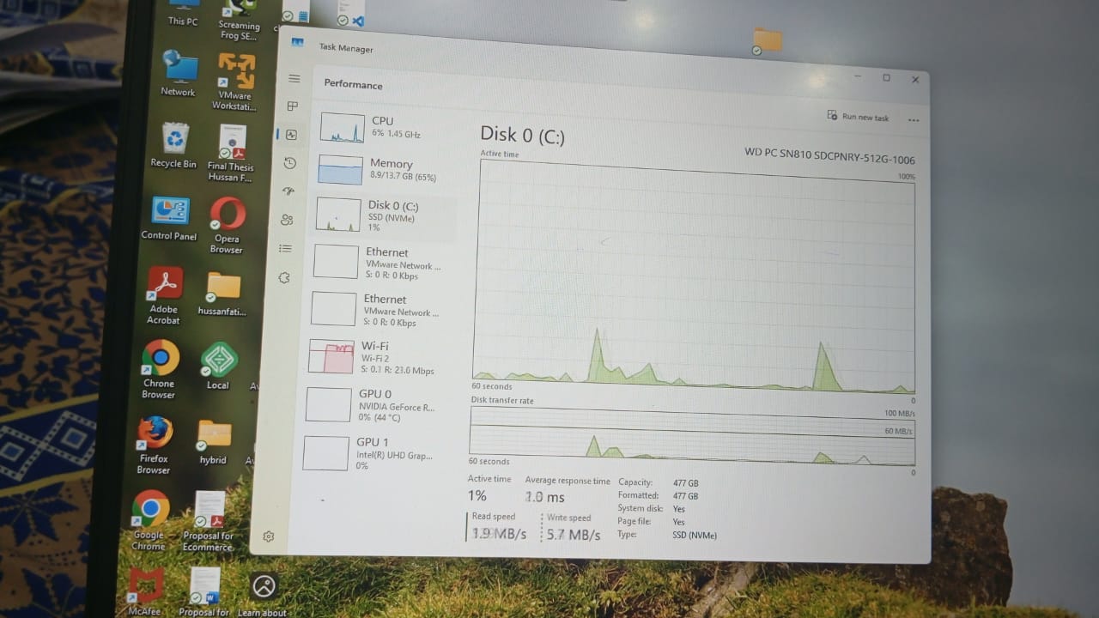Click the Performance page heading
Screen dimensions: 1099x618
coord(354,84)
